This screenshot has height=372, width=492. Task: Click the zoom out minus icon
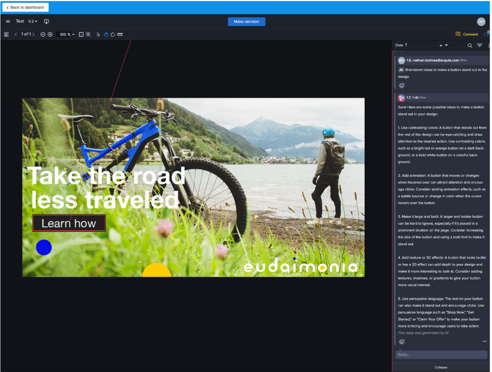tap(43, 34)
